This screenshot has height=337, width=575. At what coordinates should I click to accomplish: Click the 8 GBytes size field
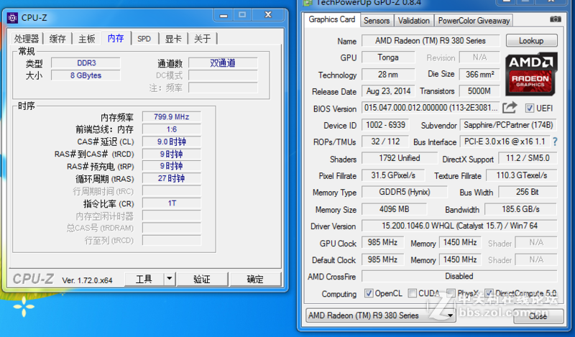[86, 75]
